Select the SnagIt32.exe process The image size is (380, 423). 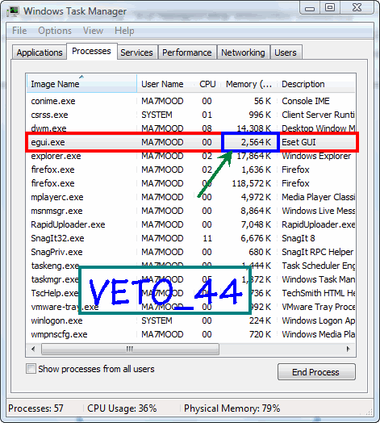tap(191, 238)
